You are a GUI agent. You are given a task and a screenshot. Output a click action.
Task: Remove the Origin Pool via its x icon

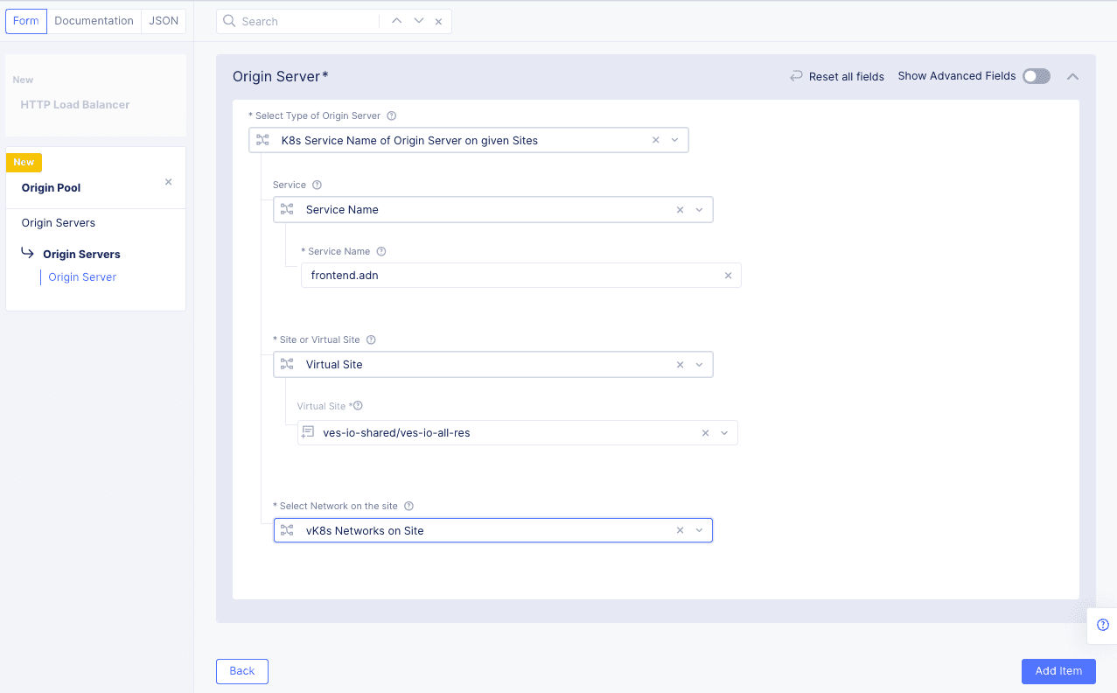pos(167,182)
